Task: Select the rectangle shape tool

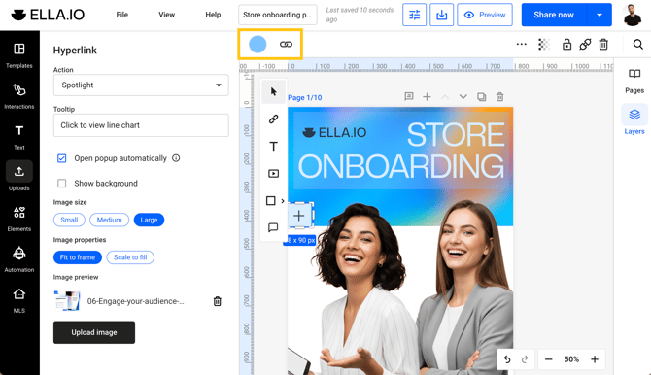Action: click(271, 201)
